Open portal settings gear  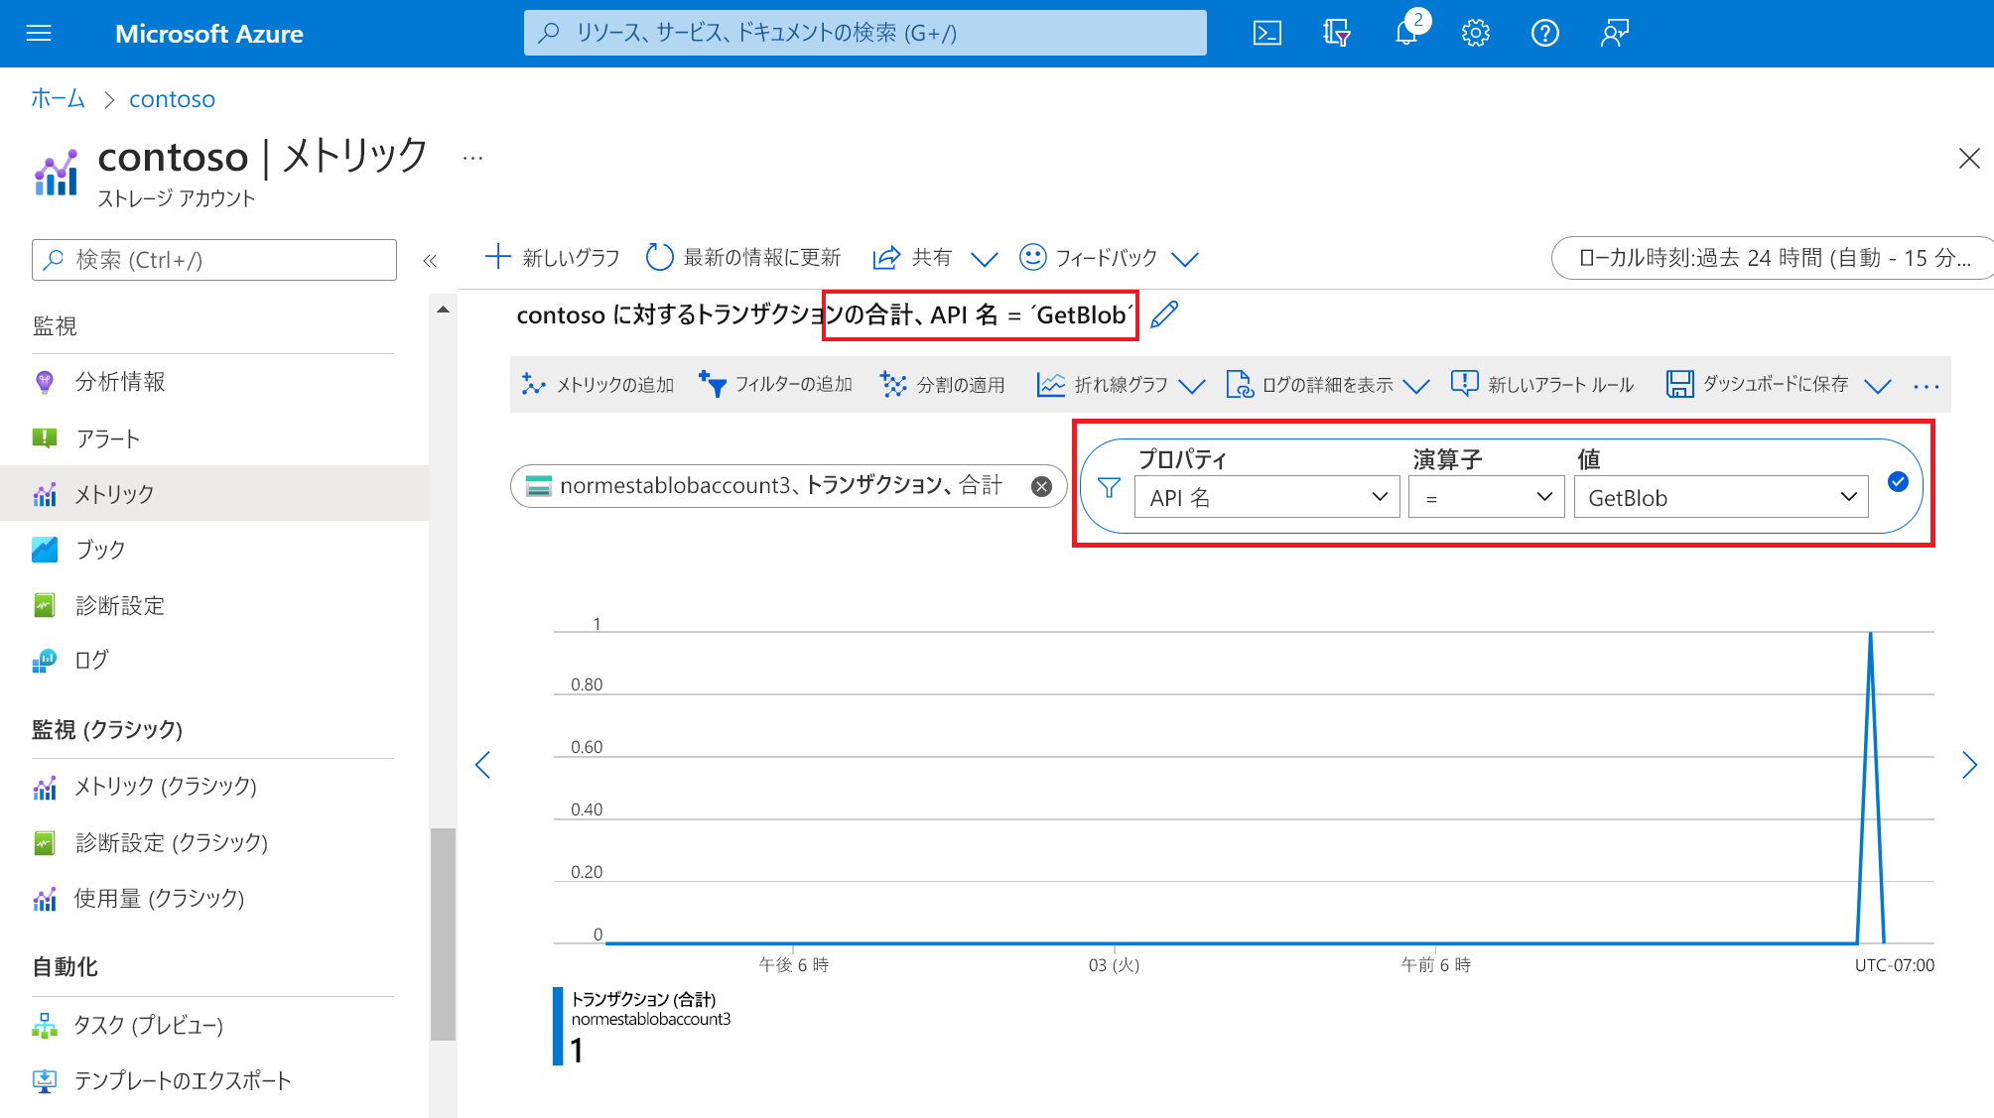pyautogui.click(x=1476, y=34)
